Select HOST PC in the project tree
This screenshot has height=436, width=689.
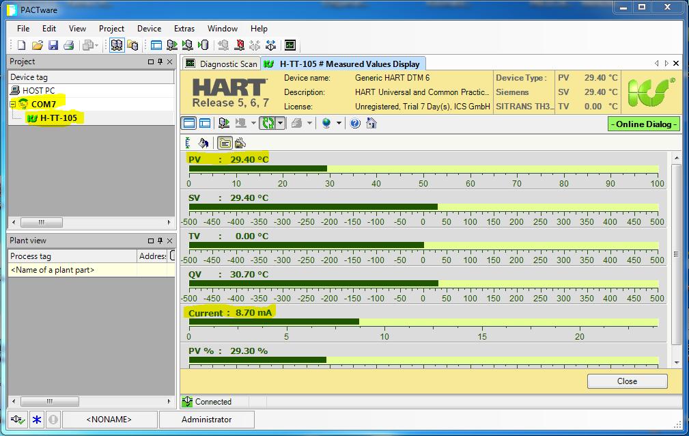(39, 91)
